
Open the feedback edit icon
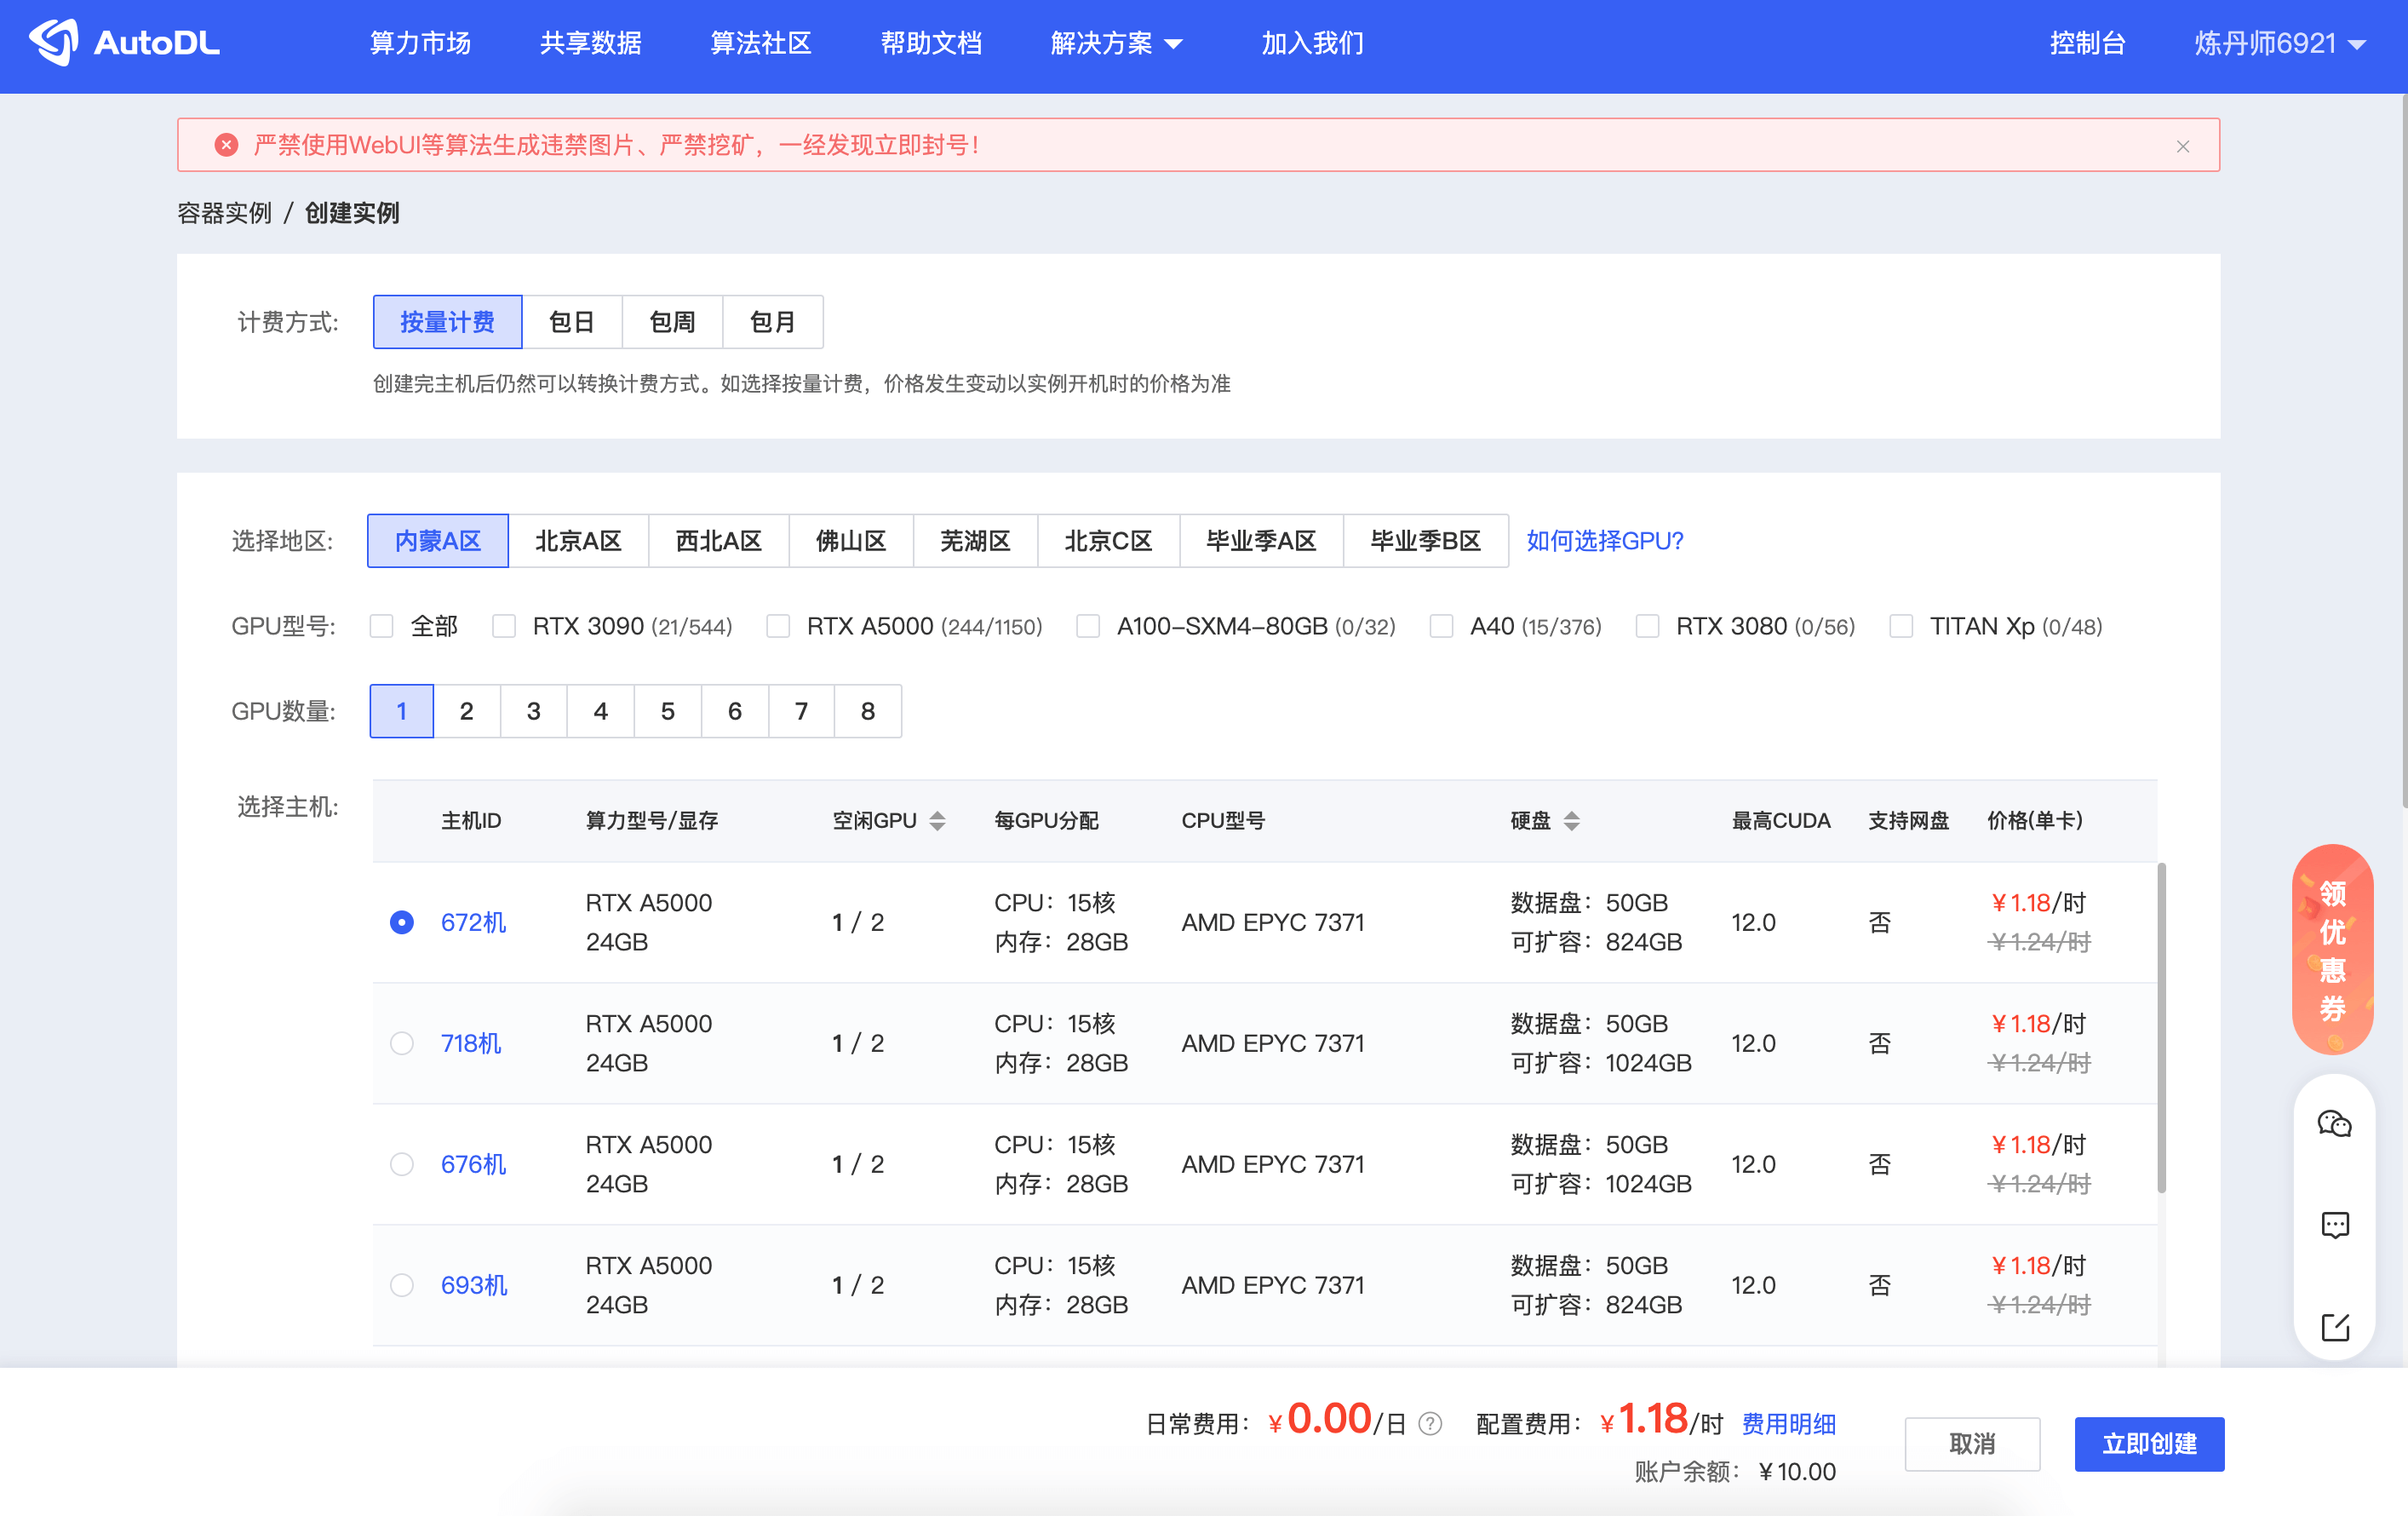[x=2334, y=1327]
